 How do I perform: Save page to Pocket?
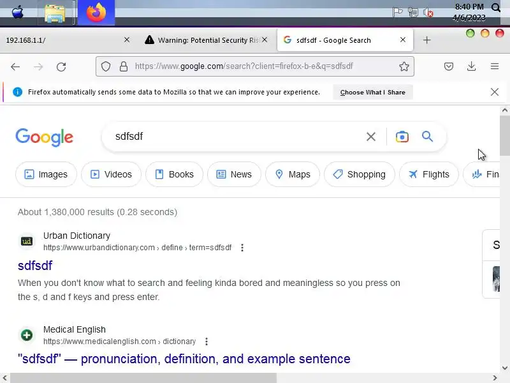pyautogui.click(x=449, y=66)
